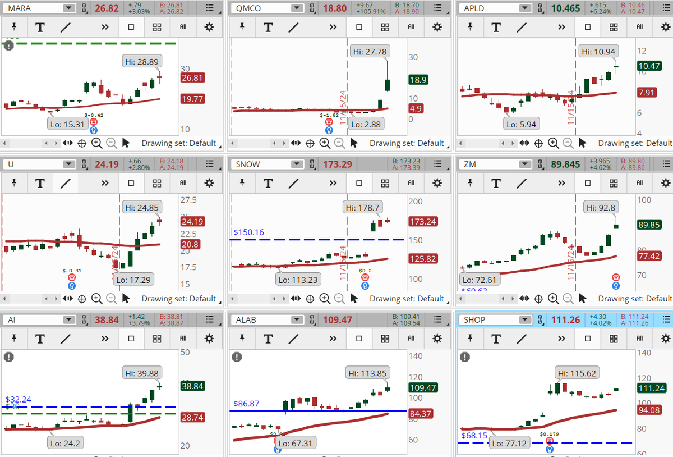
Task: Click the earnings phone icon in ZM chart
Action: [616, 277]
